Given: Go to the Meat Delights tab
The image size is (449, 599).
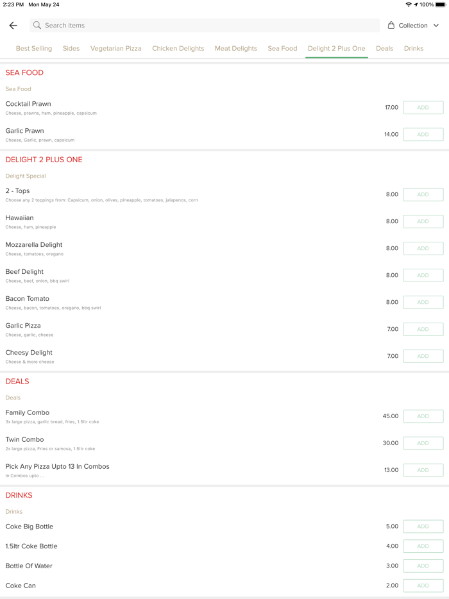Looking at the screenshot, I should (x=236, y=48).
